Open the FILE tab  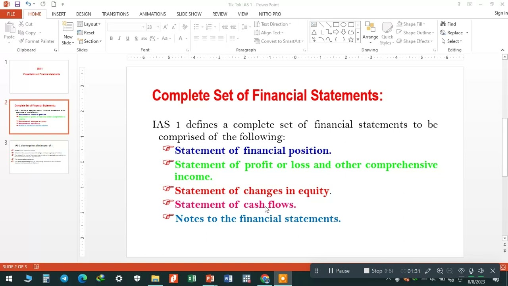pyautogui.click(x=11, y=14)
